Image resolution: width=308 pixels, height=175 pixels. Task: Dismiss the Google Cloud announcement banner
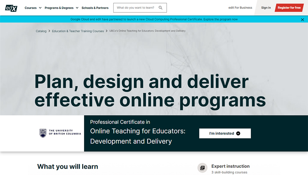tap(302, 20)
